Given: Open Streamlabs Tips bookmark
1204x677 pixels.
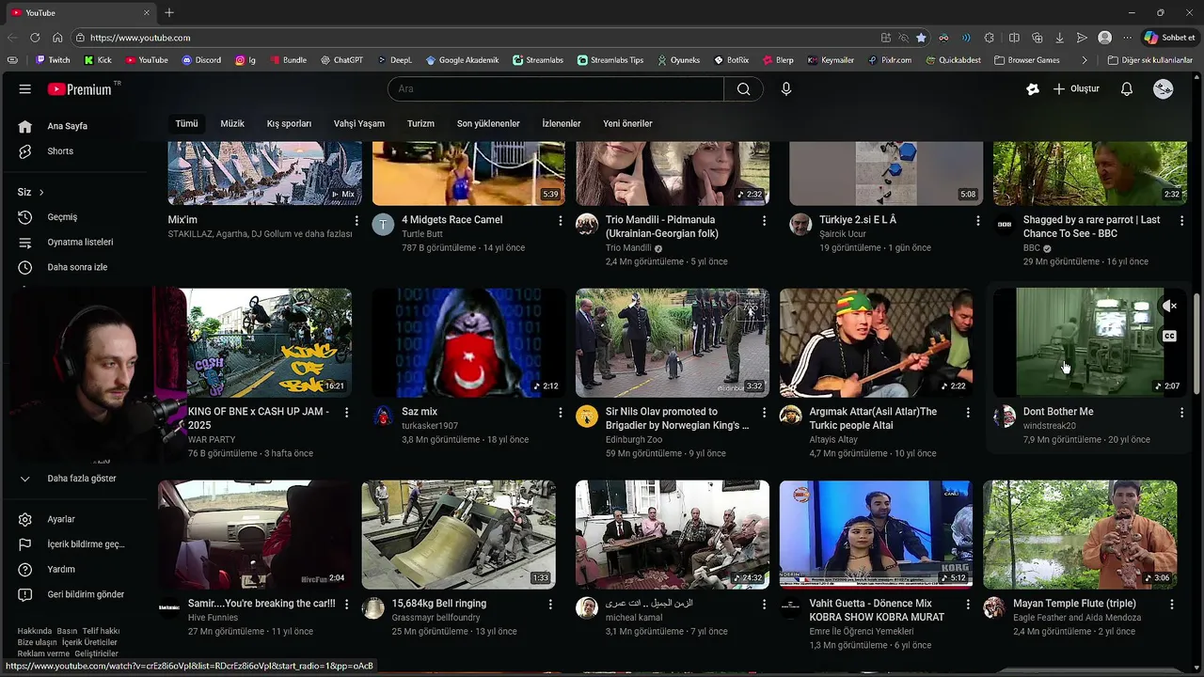Looking at the screenshot, I should click(610, 60).
